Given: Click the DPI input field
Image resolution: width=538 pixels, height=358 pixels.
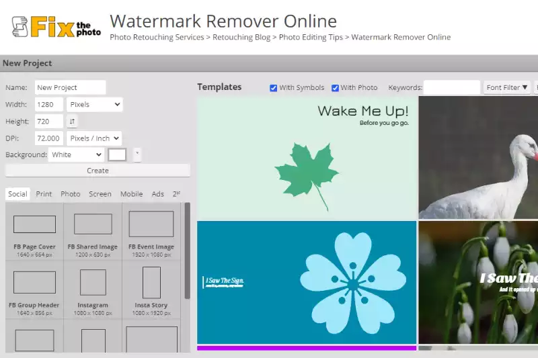Looking at the screenshot, I should (49, 138).
